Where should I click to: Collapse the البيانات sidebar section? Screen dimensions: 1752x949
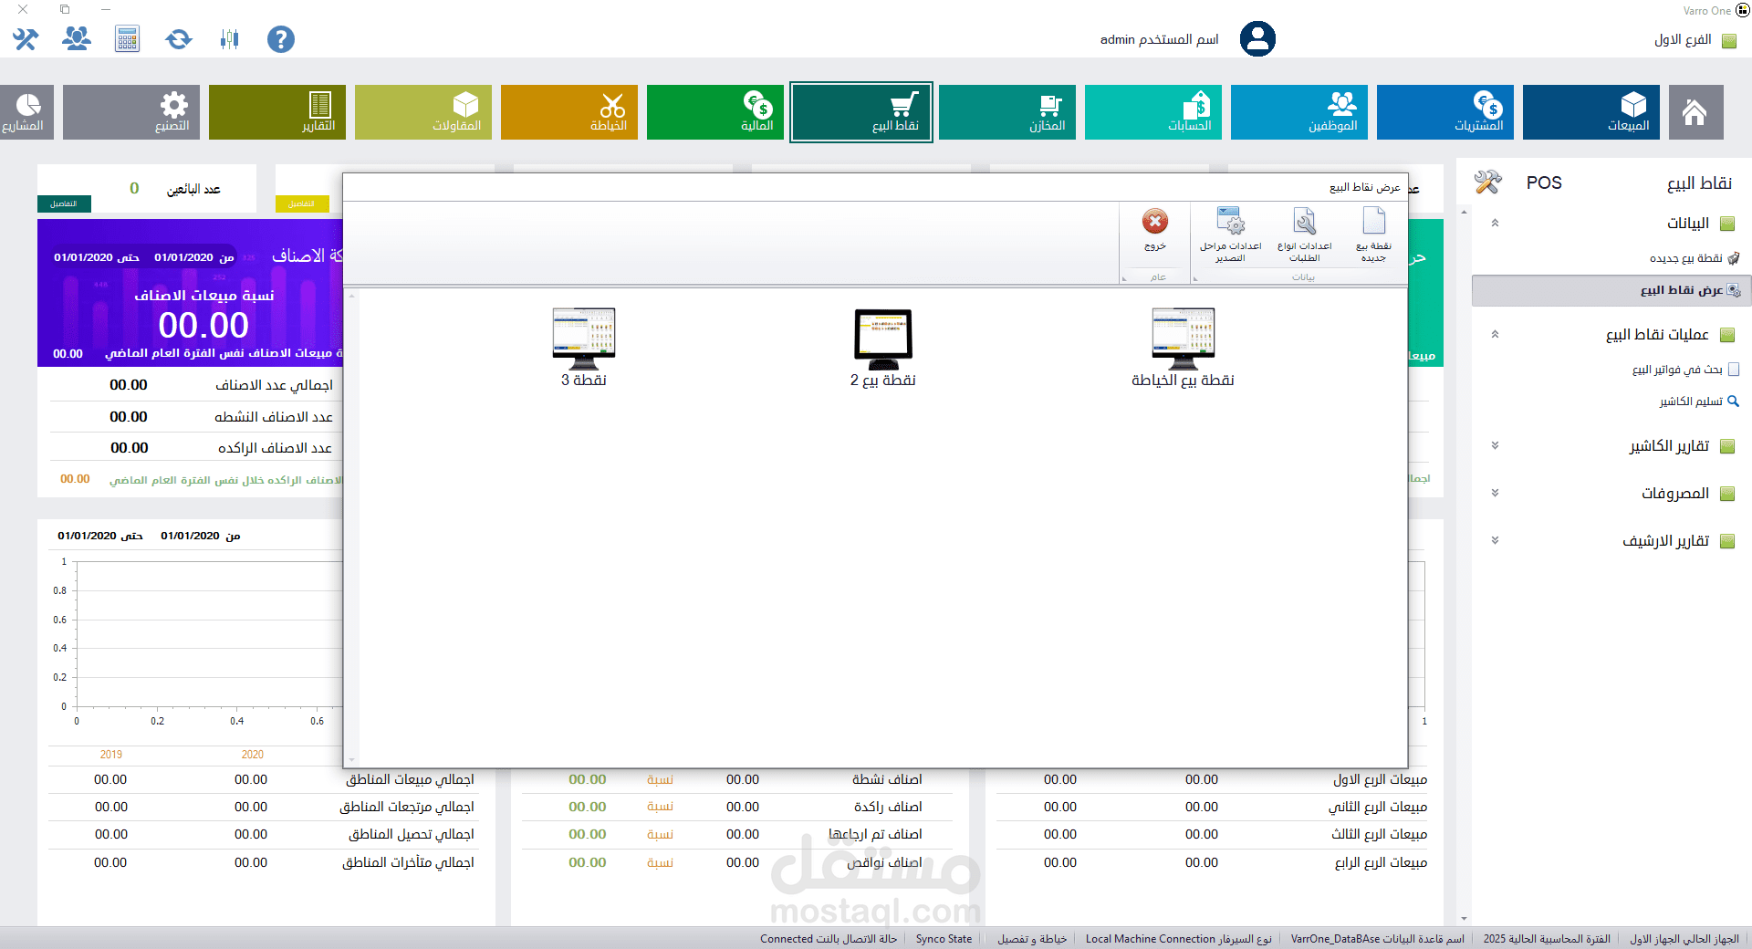[x=1495, y=223]
